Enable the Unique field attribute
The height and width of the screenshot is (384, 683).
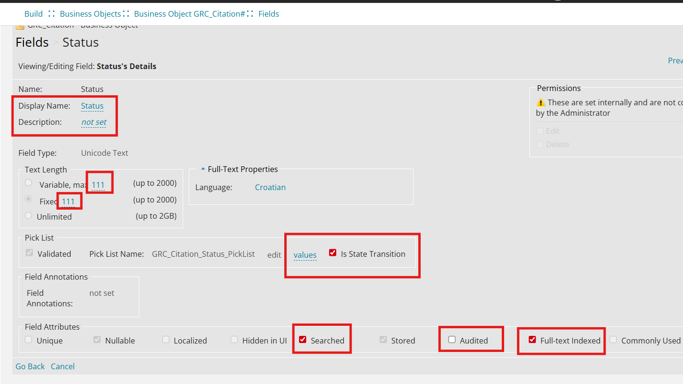point(29,340)
